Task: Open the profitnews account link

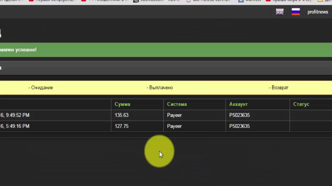Action: [318, 12]
